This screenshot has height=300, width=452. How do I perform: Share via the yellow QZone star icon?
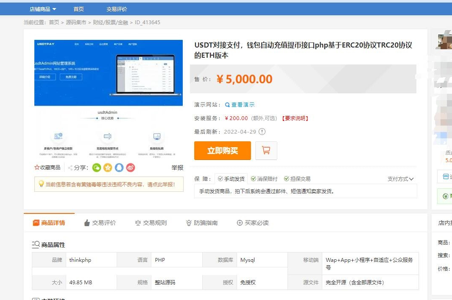(108, 168)
